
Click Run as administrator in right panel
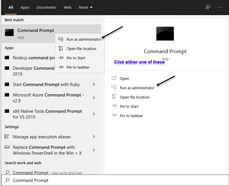click(137, 88)
